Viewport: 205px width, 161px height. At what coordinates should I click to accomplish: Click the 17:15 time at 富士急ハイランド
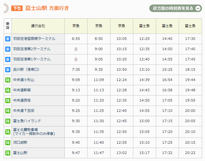(x=167, y=121)
